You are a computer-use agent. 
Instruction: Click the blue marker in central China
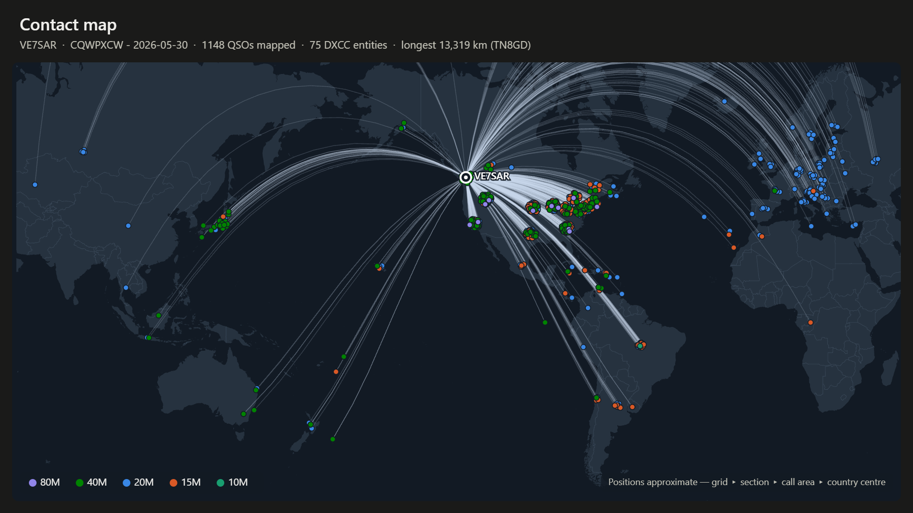(128, 226)
